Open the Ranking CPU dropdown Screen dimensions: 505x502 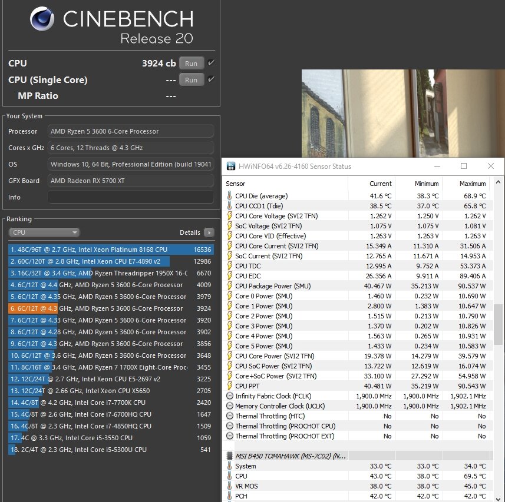click(44, 232)
